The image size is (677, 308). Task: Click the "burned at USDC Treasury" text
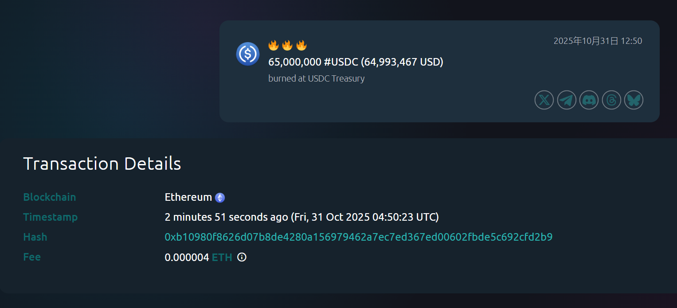[x=316, y=79]
